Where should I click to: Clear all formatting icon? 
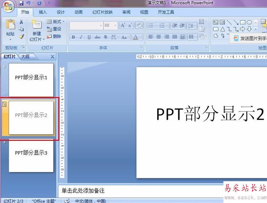click(139, 25)
